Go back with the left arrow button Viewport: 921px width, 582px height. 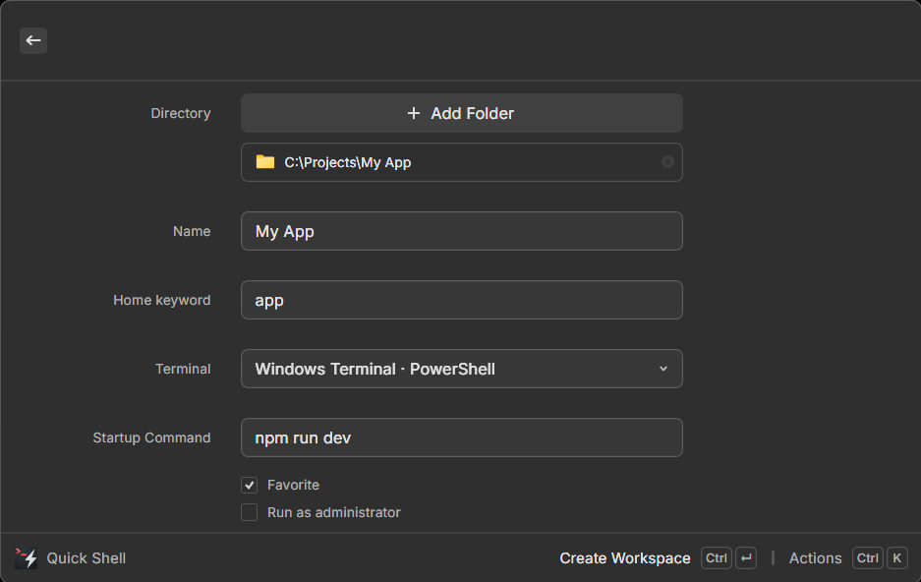33,40
